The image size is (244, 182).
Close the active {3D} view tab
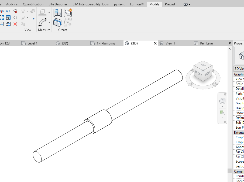pos(155,43)
